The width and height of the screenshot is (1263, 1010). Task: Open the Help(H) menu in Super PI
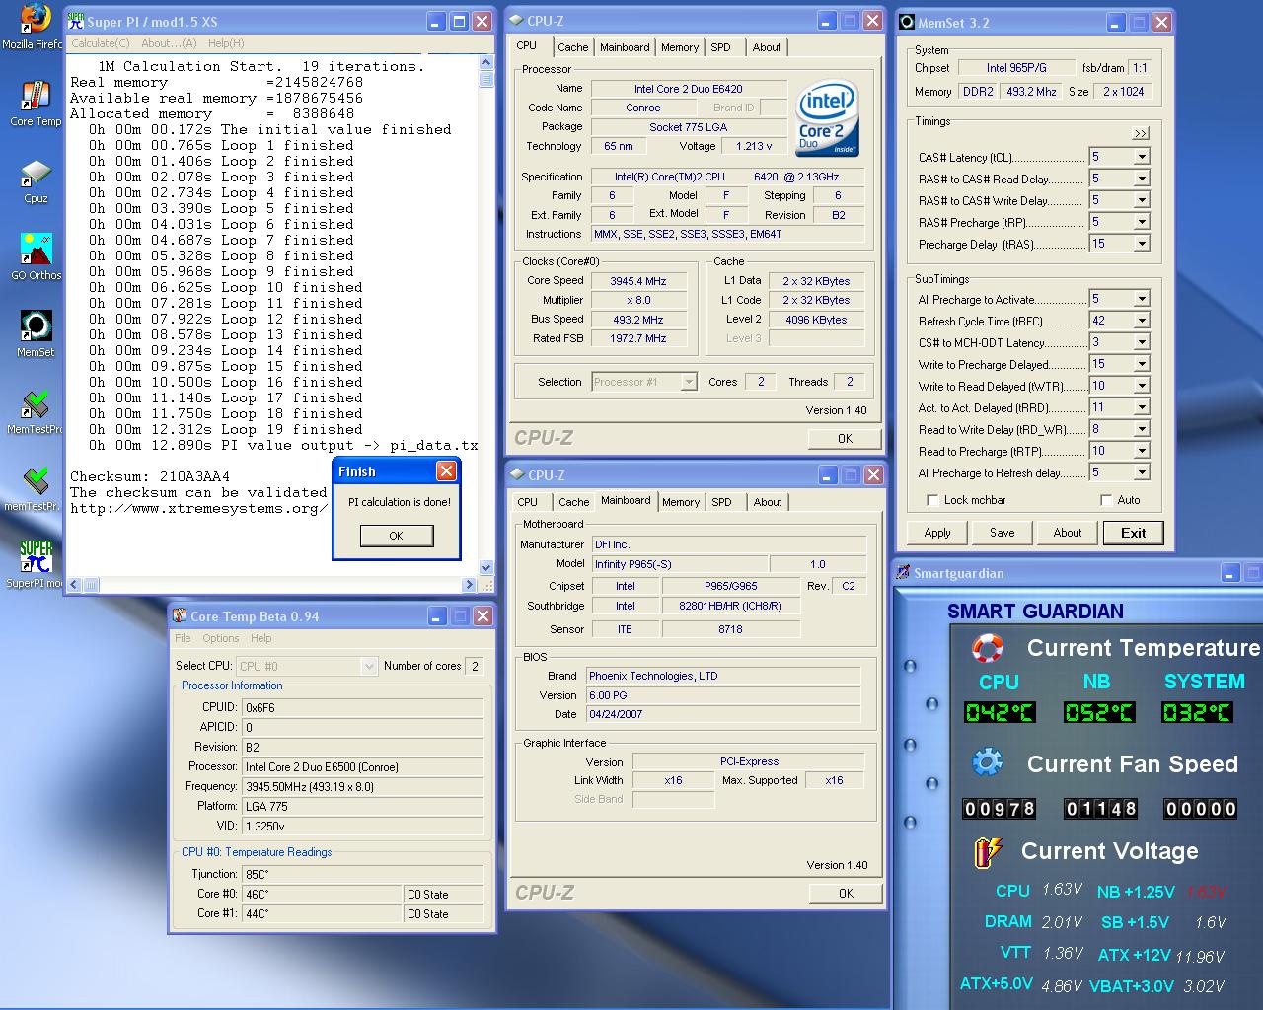point(226,43)
